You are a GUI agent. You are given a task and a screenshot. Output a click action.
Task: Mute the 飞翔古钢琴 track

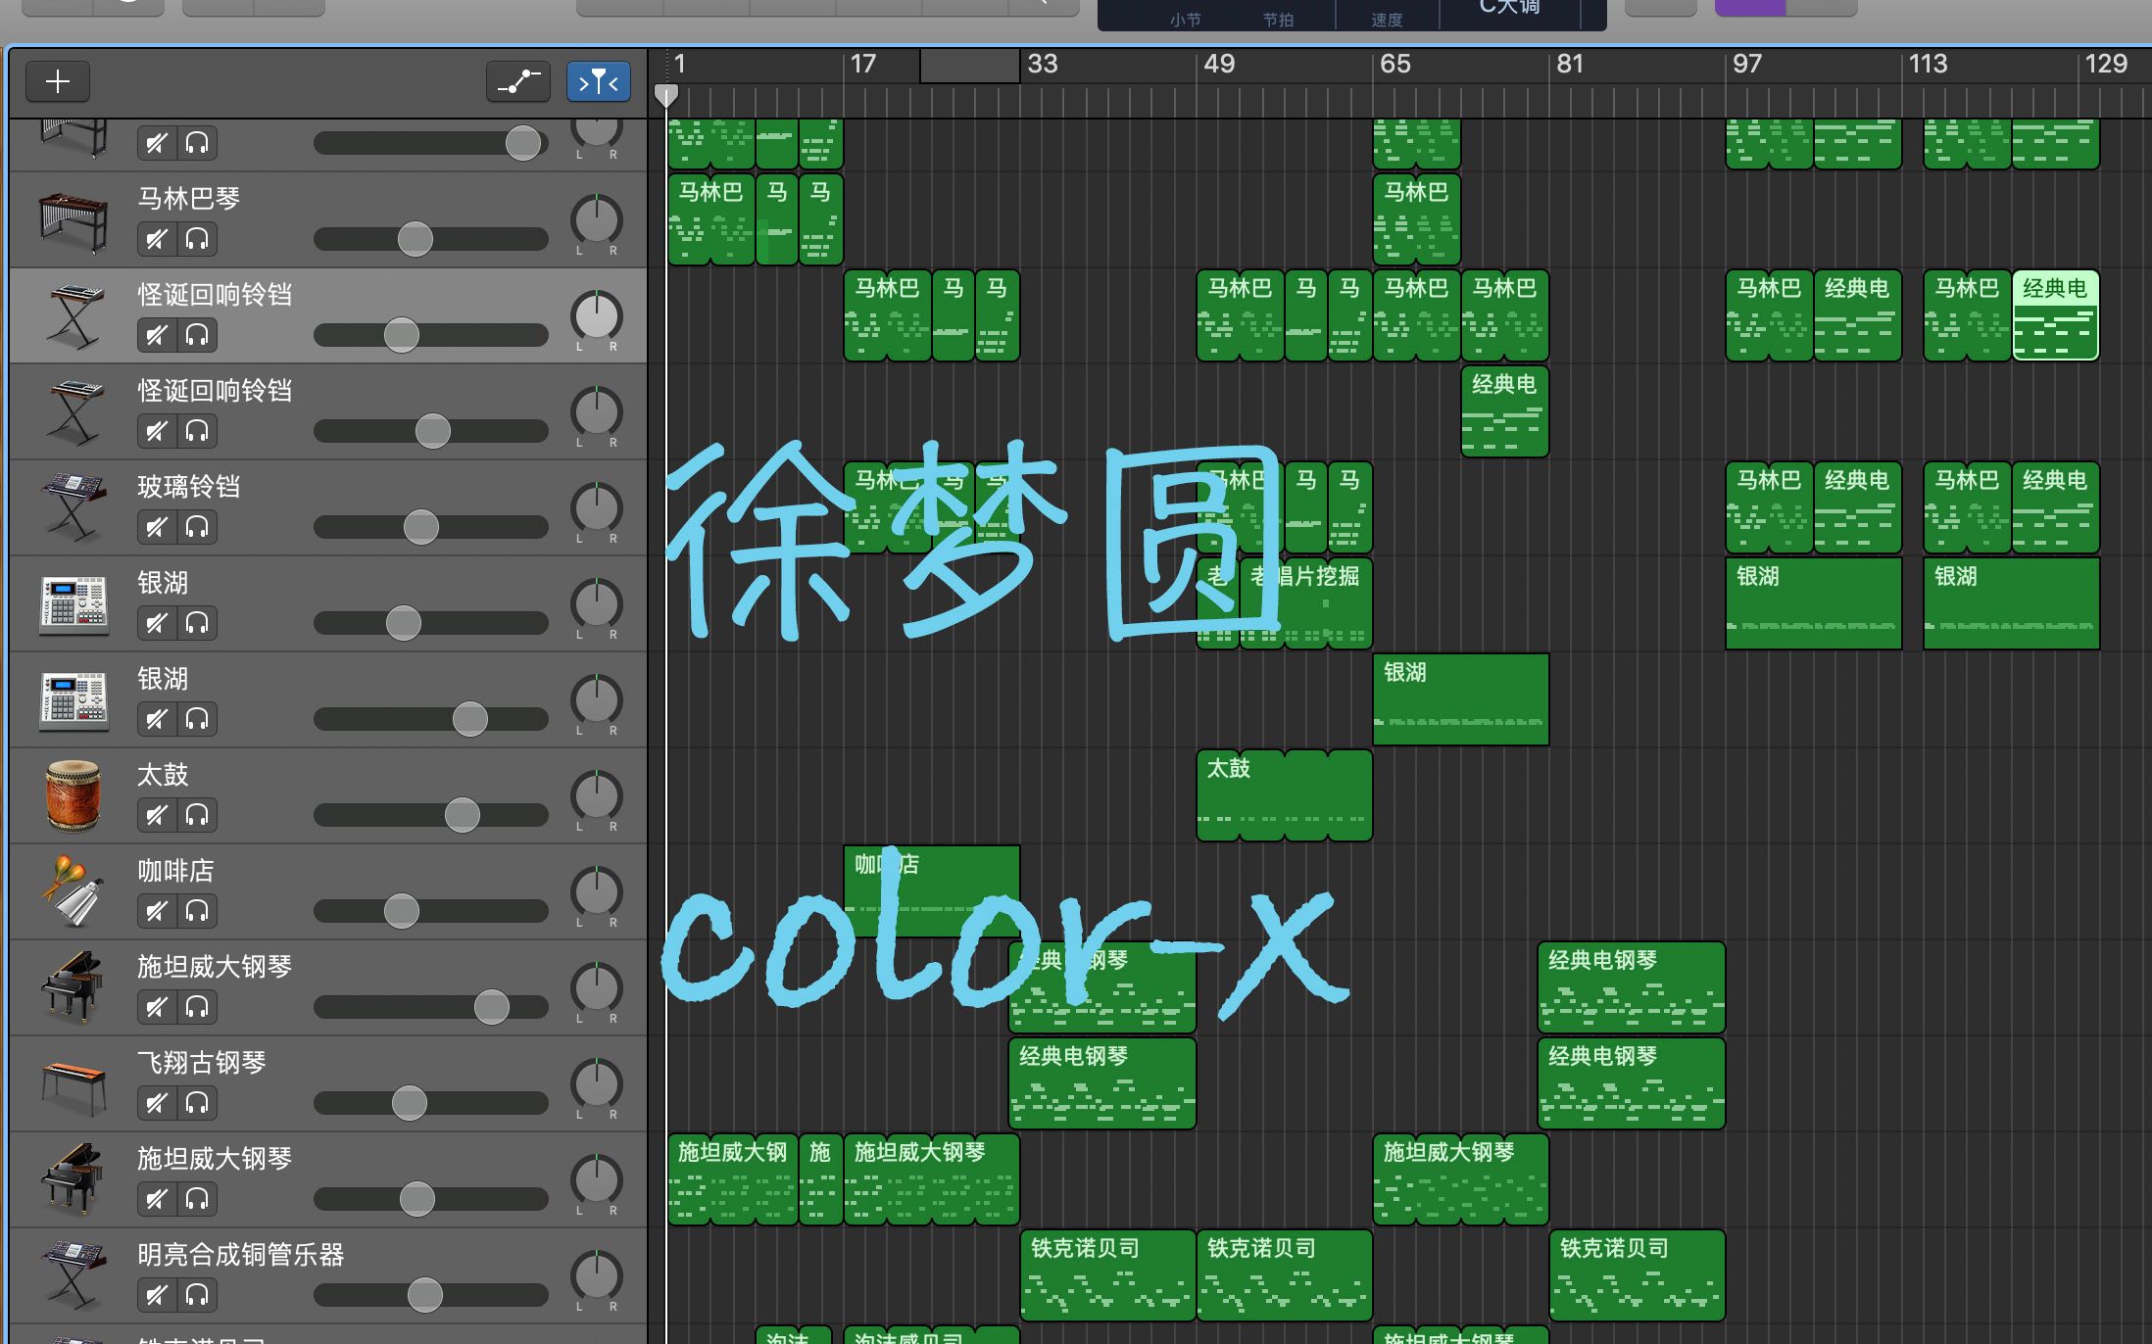[157, 1102]
